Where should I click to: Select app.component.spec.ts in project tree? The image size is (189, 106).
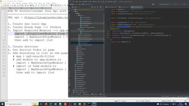pyautogui.click(x=85, y=39)
